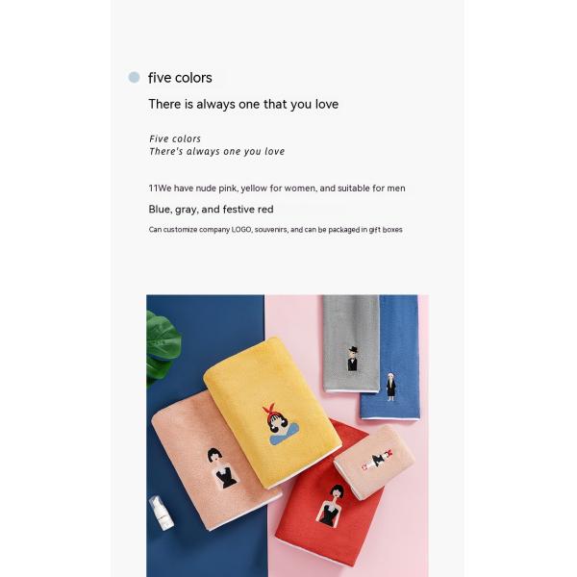The width and height of the screenshot is (577, 577).
Task: Click the red headband girl embroidery
Action: (282, 424)
